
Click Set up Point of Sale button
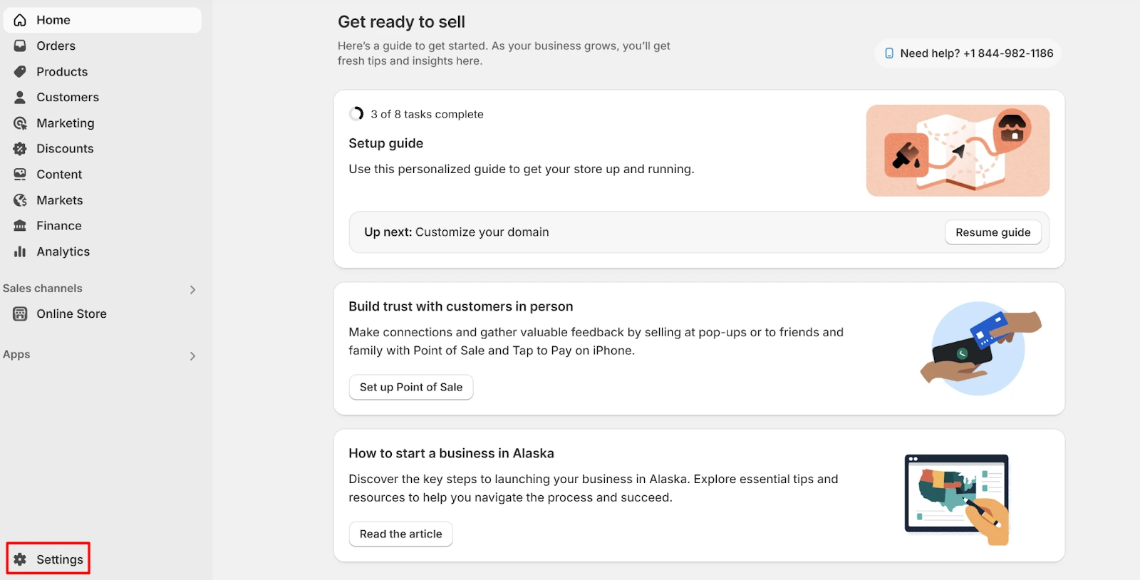[x=411, y=387]
